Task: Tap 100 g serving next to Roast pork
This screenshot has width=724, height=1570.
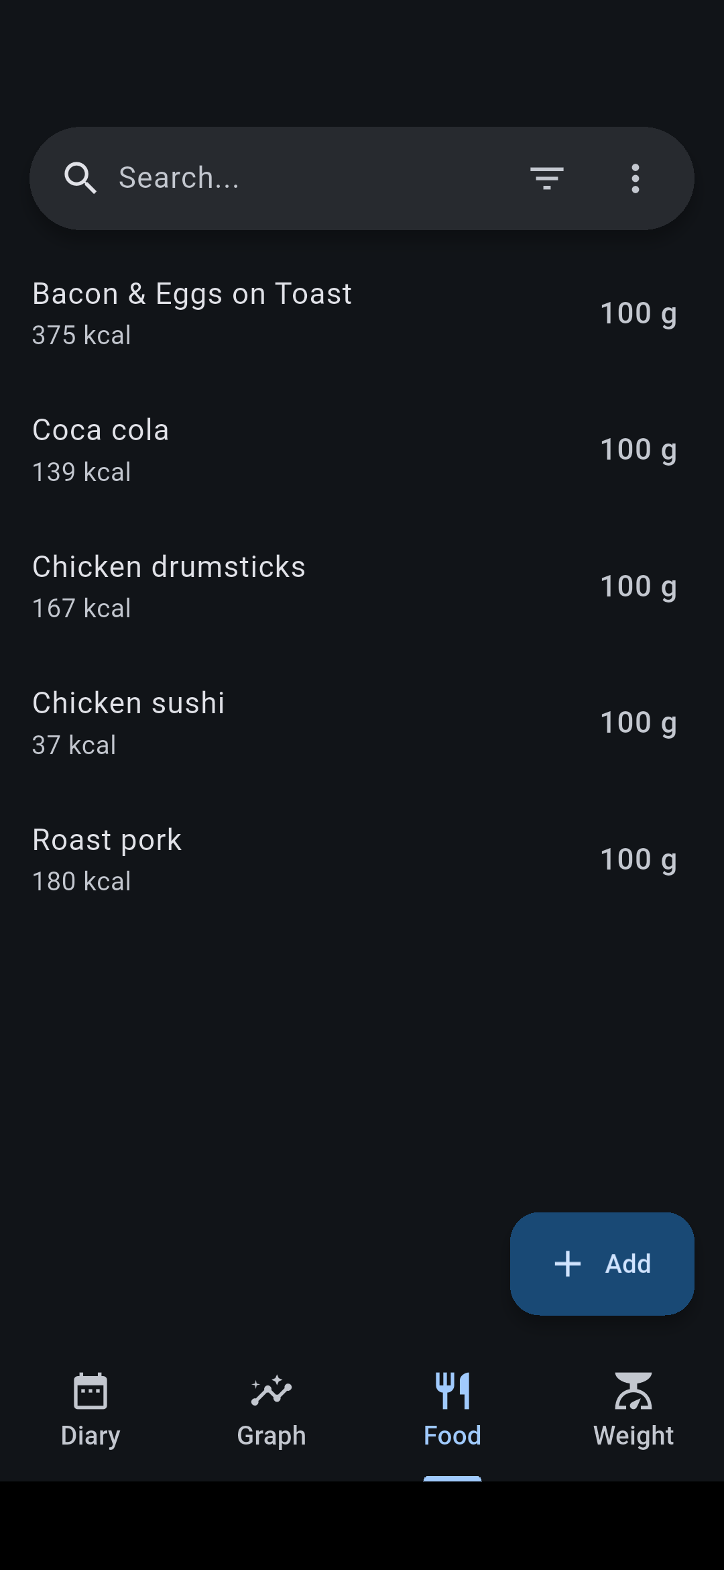Action: point(638,859)
